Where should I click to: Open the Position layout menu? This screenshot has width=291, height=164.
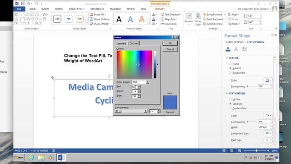click(x=189, y=19)
